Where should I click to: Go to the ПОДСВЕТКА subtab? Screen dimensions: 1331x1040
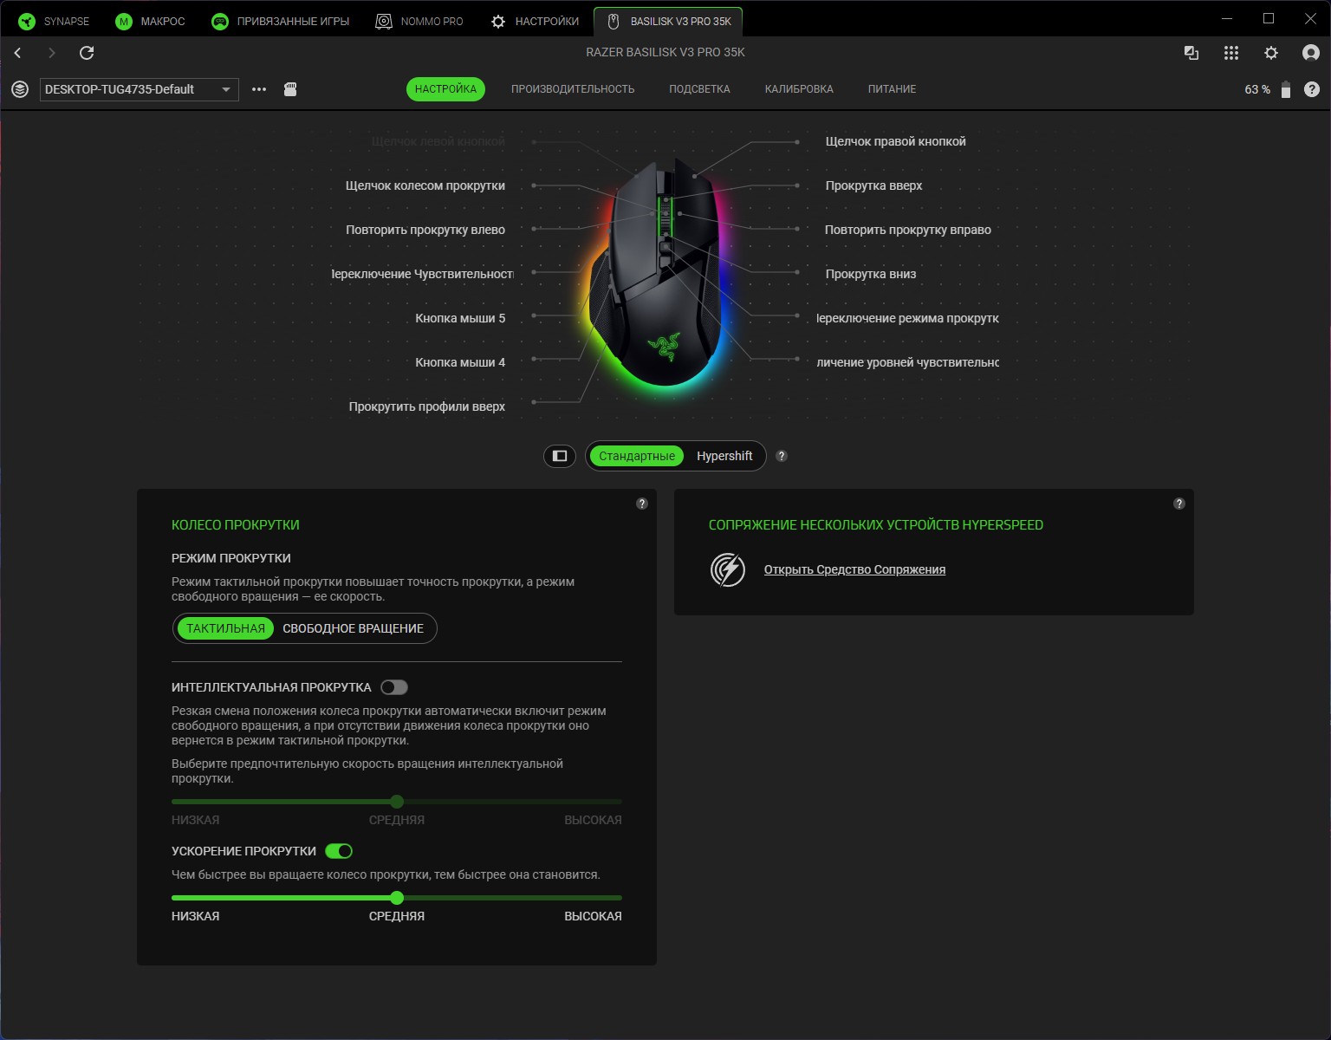click(x=699, y=89)
